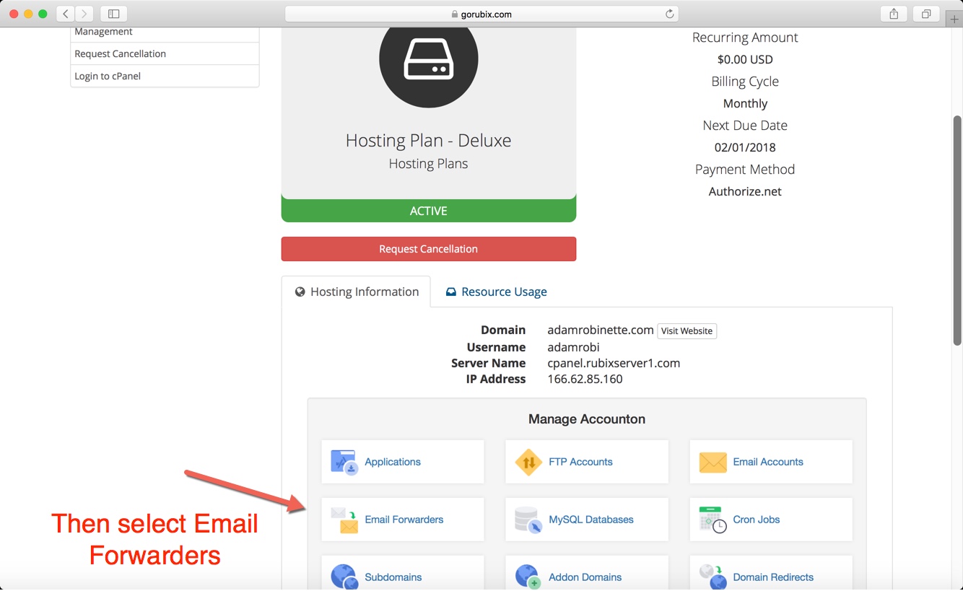Click the Subdomains globe icon
Viewport: 963px width, 591px height.
point(344,577)
